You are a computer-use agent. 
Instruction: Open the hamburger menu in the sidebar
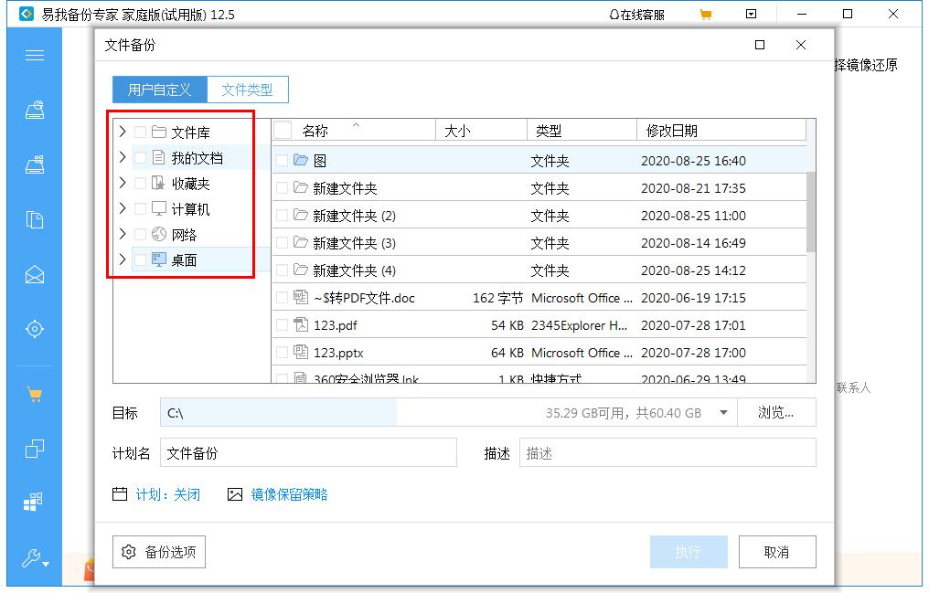34,55
